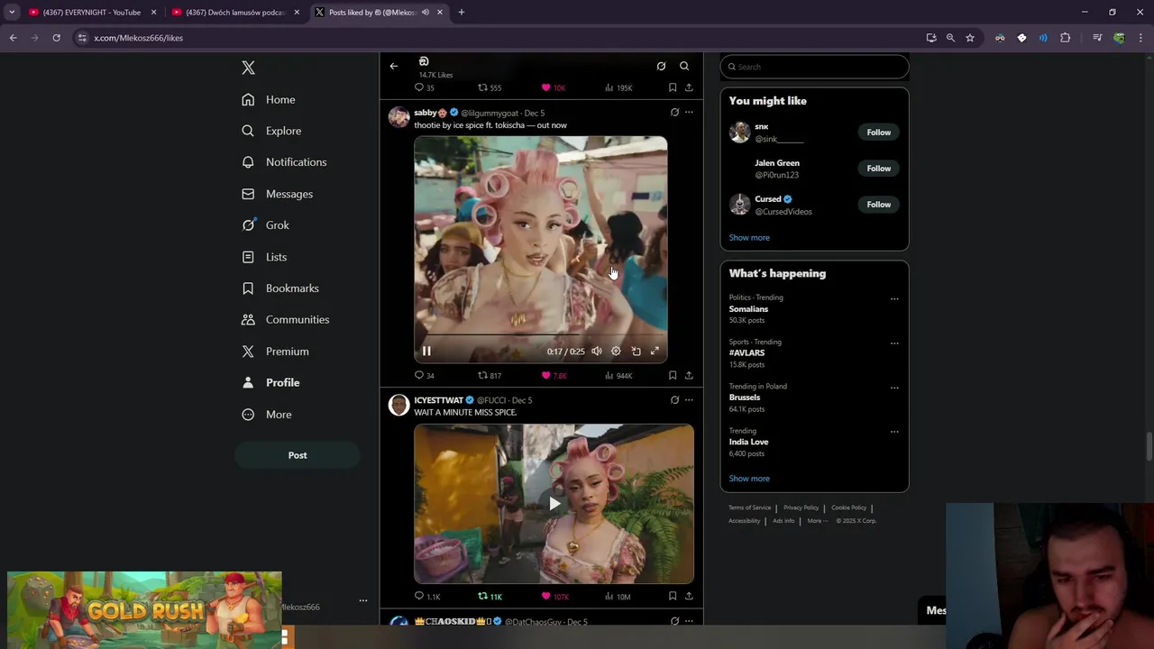The width and height of the screenshot is (1154, 649).
Task: Open options for #AVLARS trend
Action: tap(894, 343)
